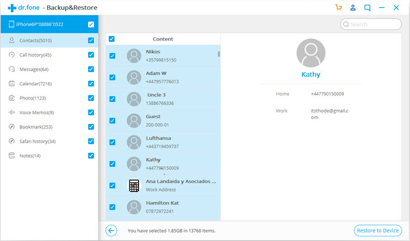Uncheck the Call history checkbox
Viewport: 410px width, 241px height.
91,55
